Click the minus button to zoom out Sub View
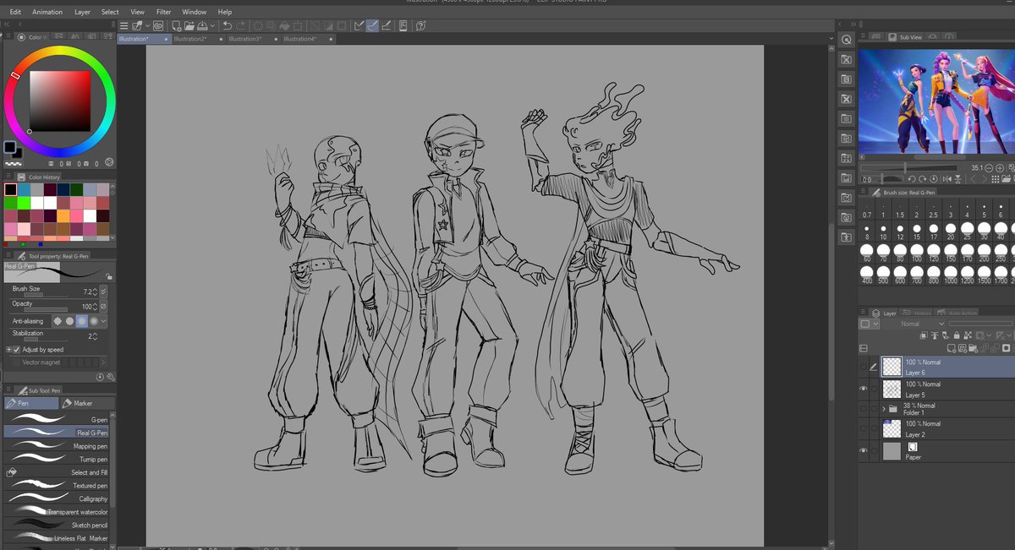1015x550 pixels. [988, 168]
